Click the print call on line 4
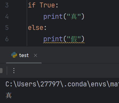 (x=53, y=17)
